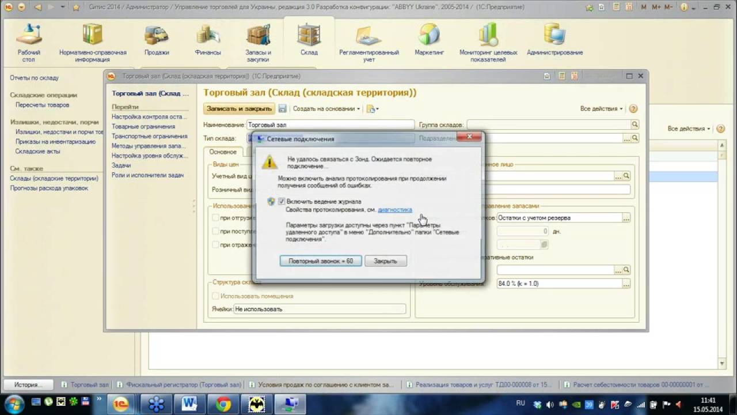
Task: Open Нормативно-справочная информация section
Action: (x=93, y=43)
